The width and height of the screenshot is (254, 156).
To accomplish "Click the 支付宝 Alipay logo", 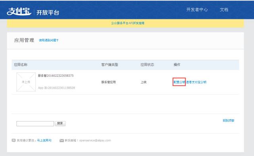I will coord(19,11).
